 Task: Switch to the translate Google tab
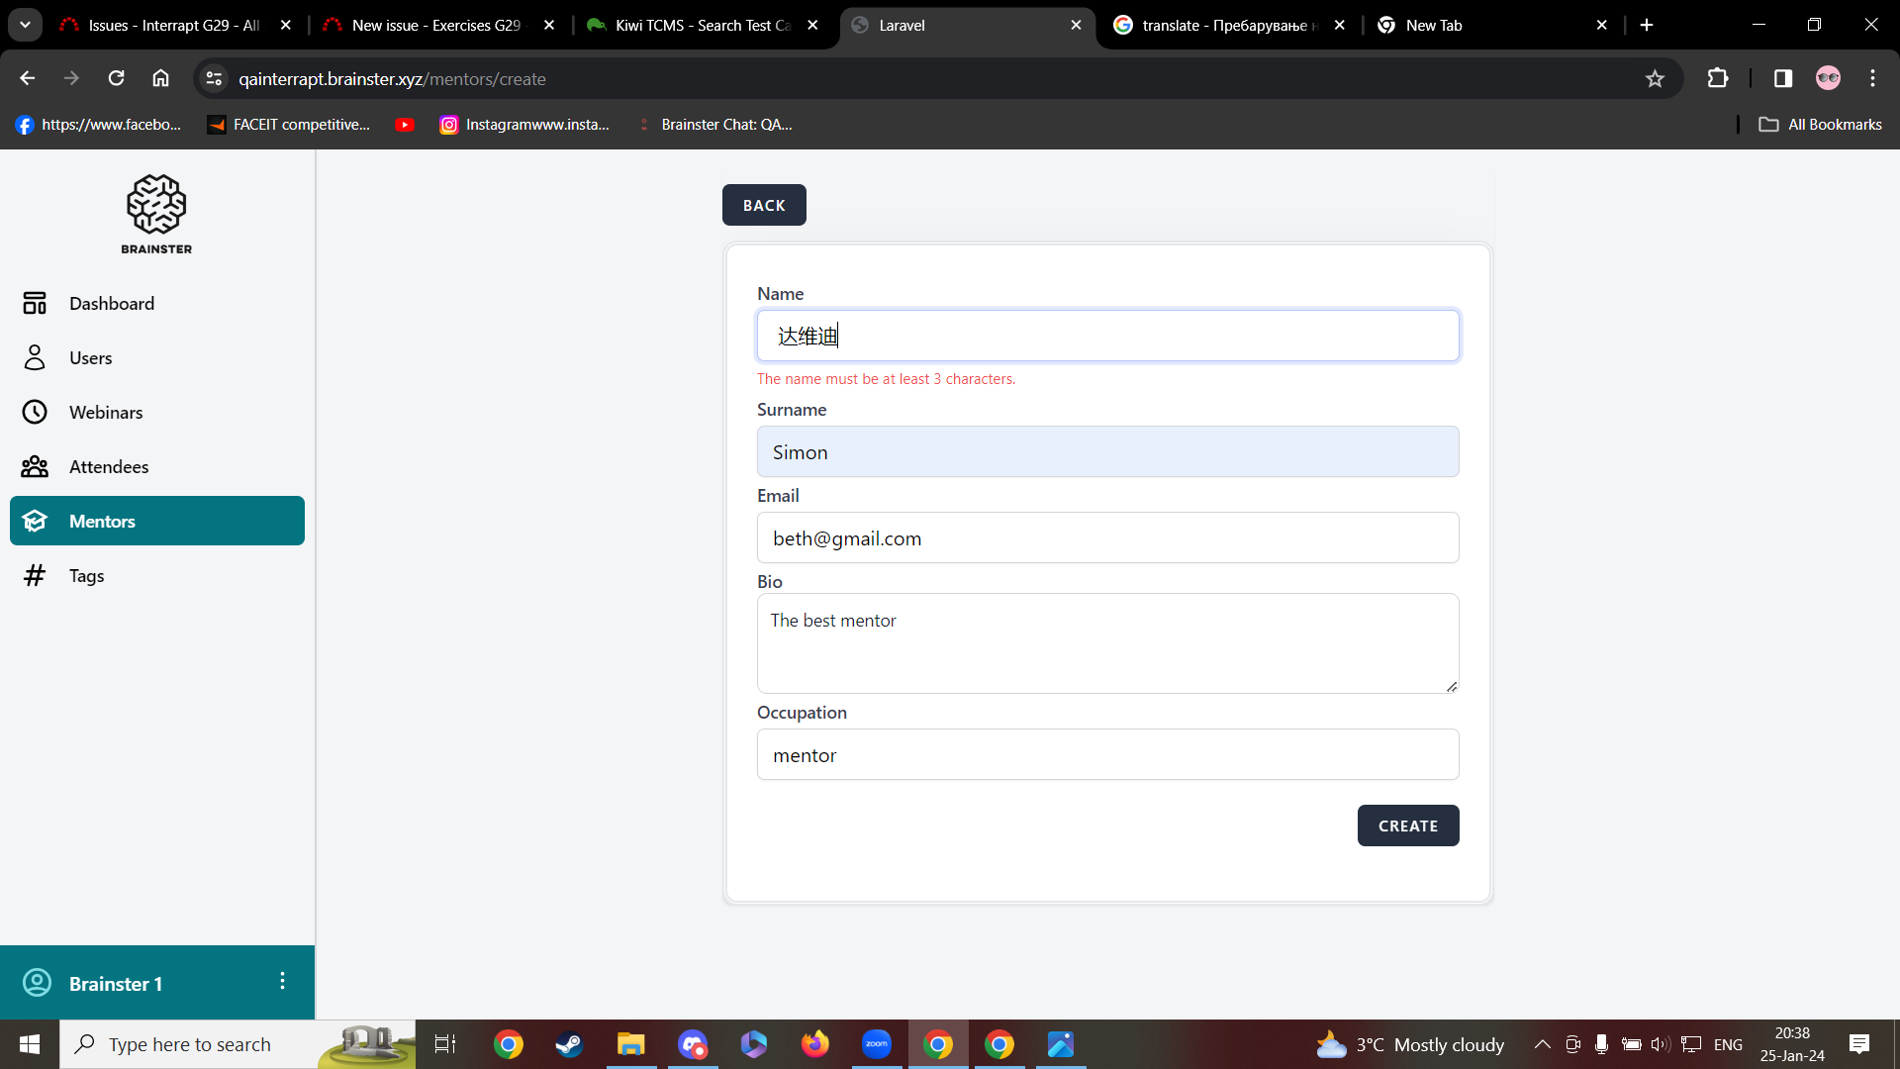(x=1227, y=26)
